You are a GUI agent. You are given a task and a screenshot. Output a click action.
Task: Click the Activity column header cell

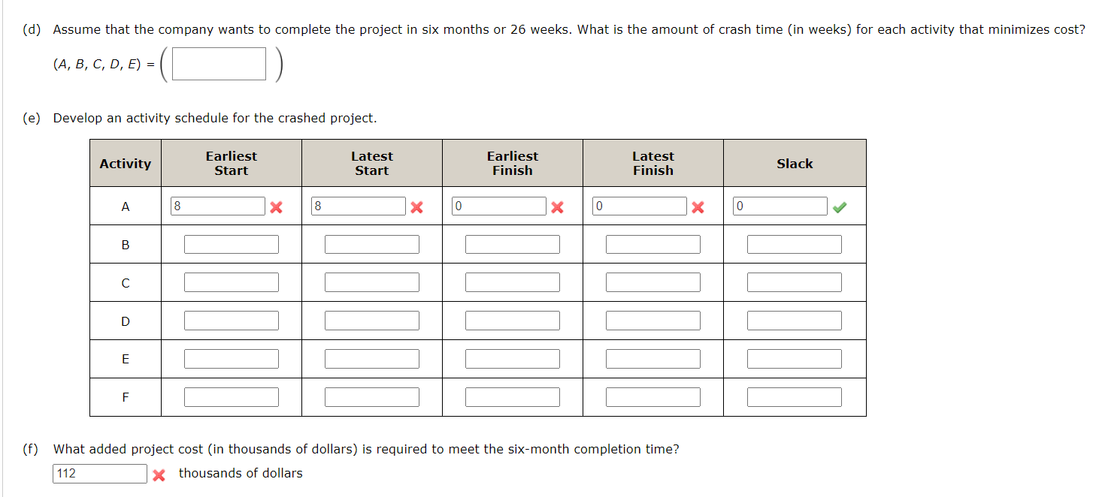coord(125,163)
